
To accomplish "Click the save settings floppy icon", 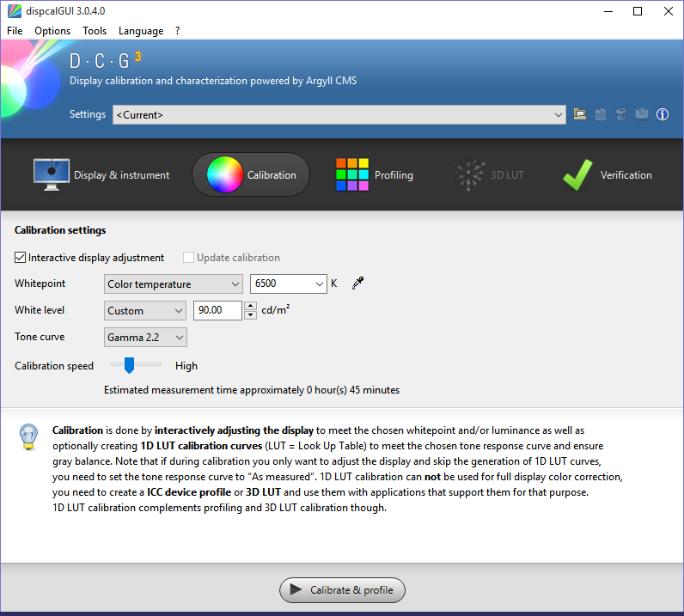I will [601, 114].
